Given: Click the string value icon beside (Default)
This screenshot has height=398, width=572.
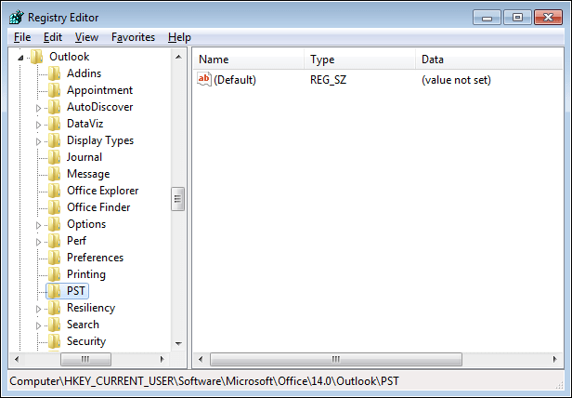Looking at the screenshot, I should (x=204, y=79).
